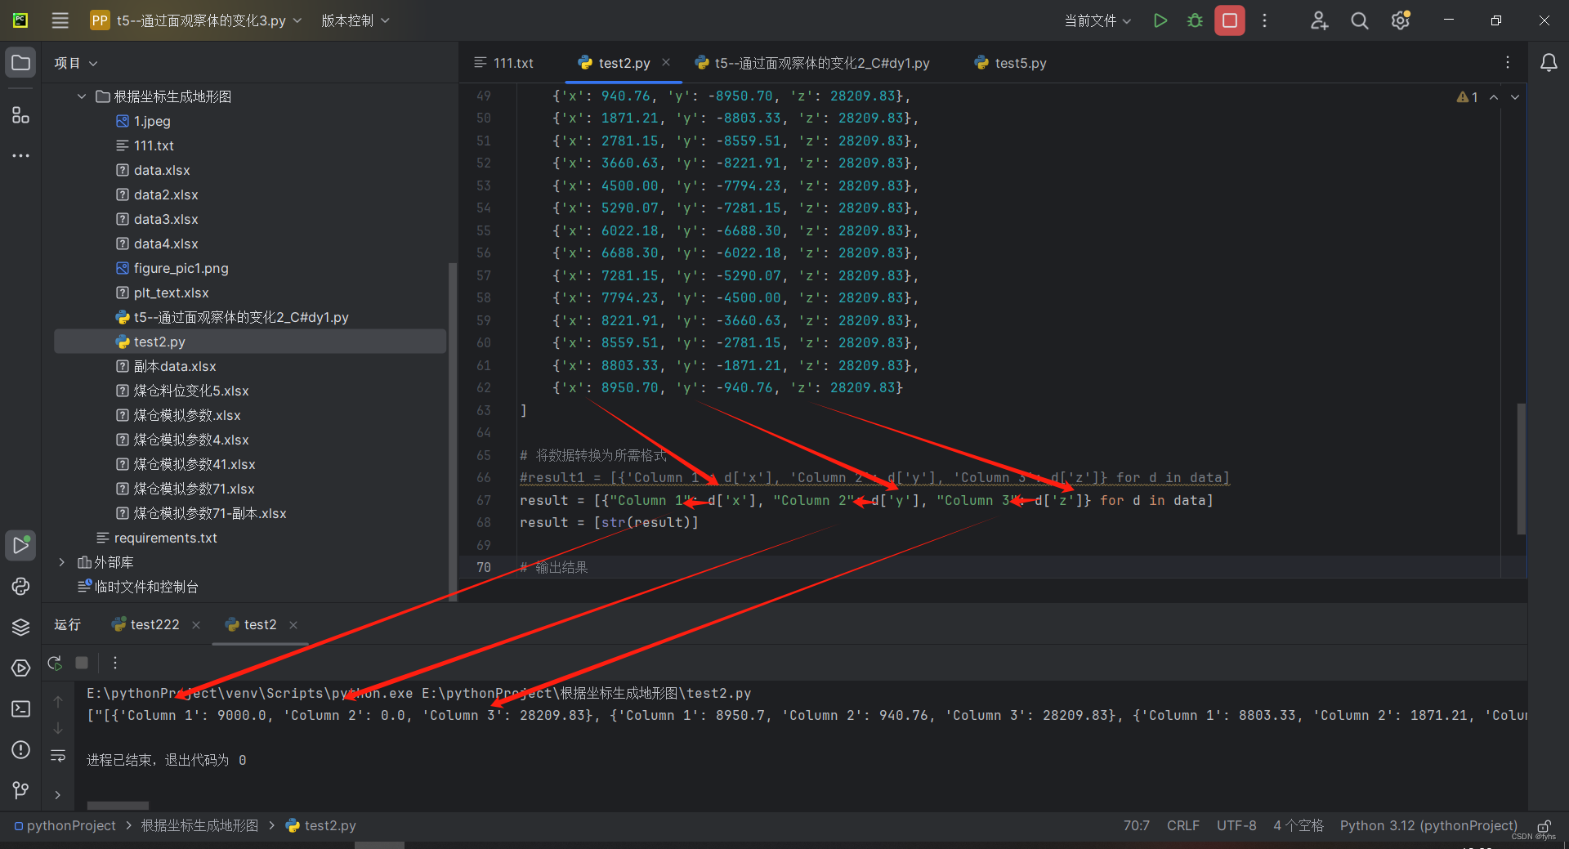Open Structure tool window icon
This screenshot has width=1569, height=849.
tap(20, 115)
